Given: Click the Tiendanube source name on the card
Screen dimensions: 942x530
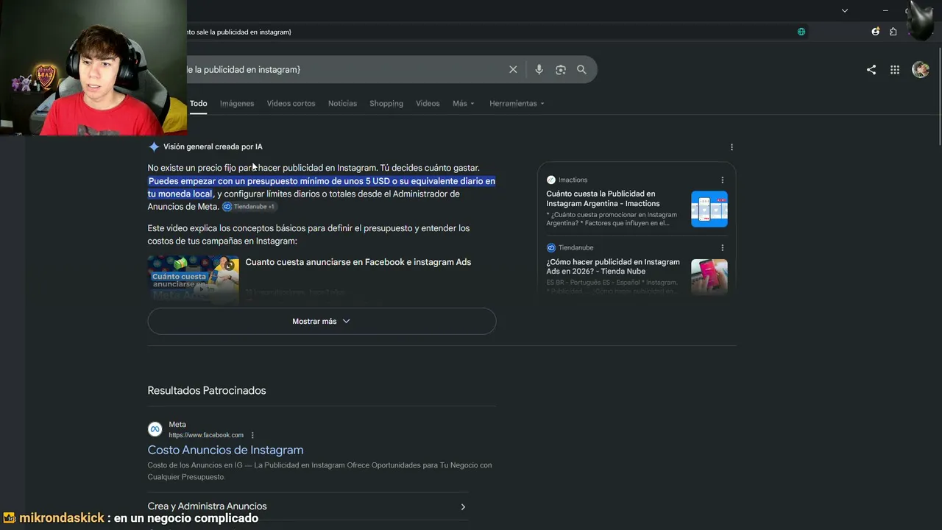Looking at the screenshot, I should (x=576, y=247).
